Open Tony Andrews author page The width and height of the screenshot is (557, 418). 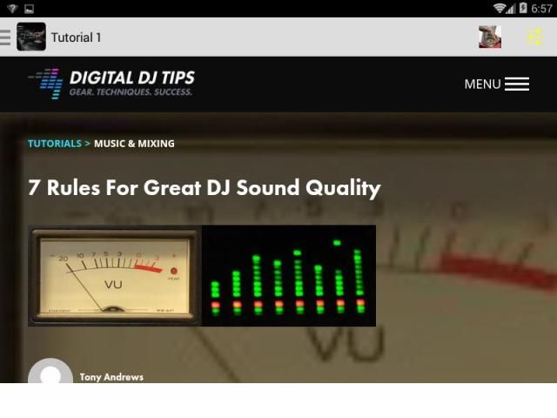coord(111,377)
